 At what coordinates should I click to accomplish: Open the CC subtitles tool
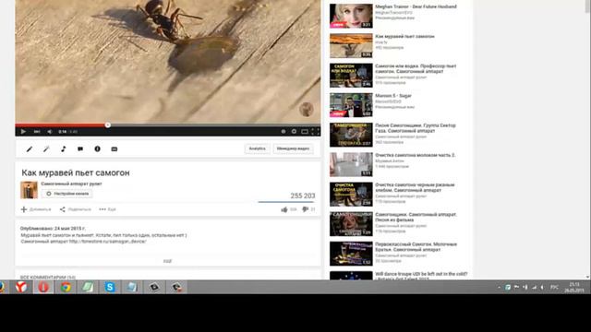point(115,149)
